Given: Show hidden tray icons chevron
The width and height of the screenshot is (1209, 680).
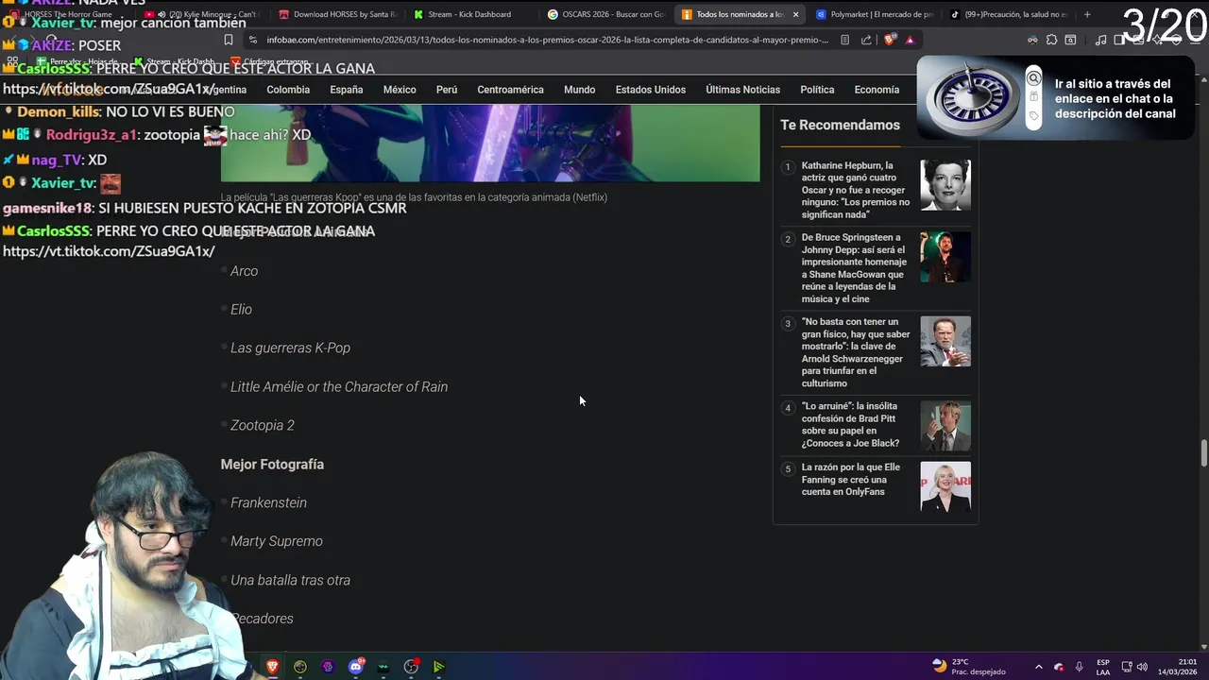Looking at the screenshot, I should (x=1038, y=667).
